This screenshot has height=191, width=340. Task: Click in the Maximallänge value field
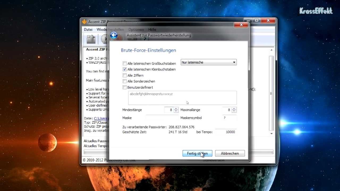(x=227, y=110)
